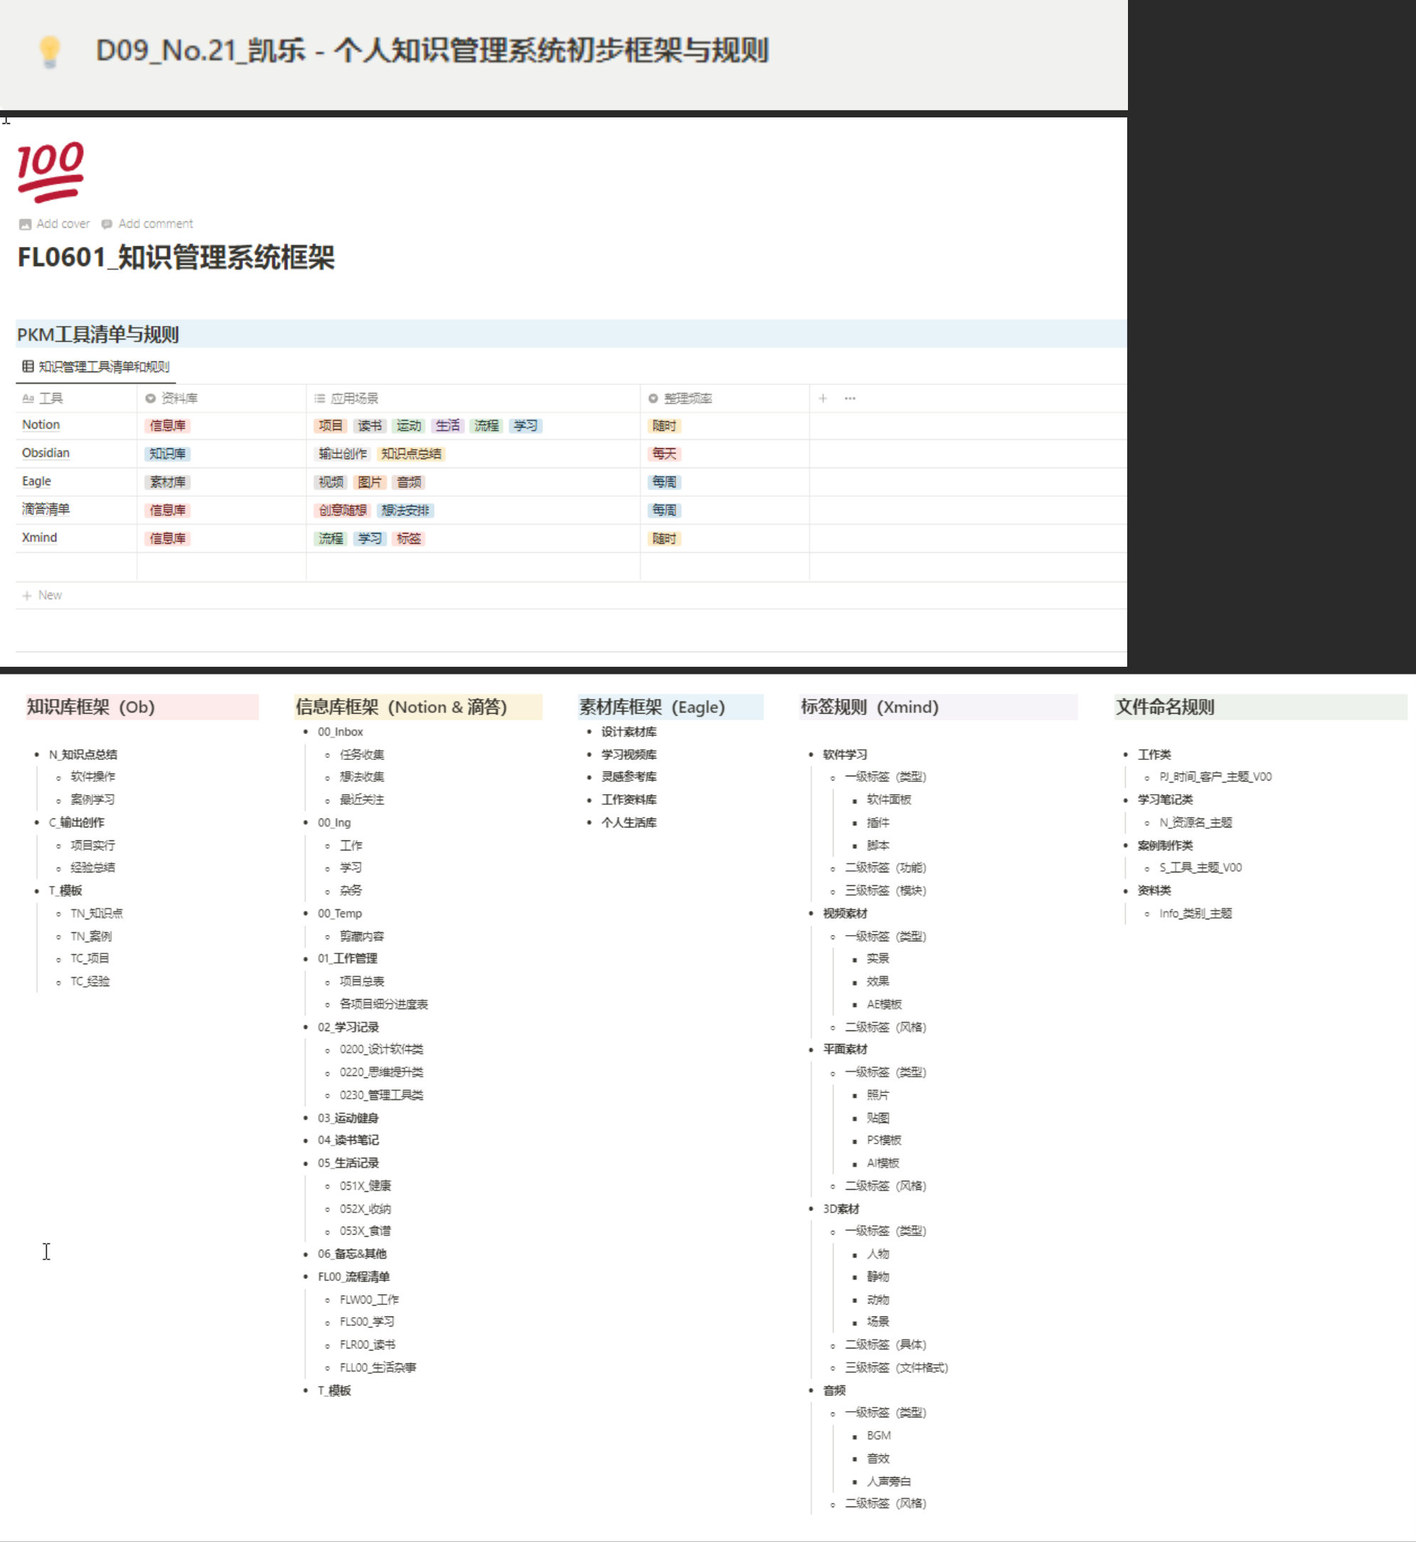Click the 创意随想 tag

343,511
